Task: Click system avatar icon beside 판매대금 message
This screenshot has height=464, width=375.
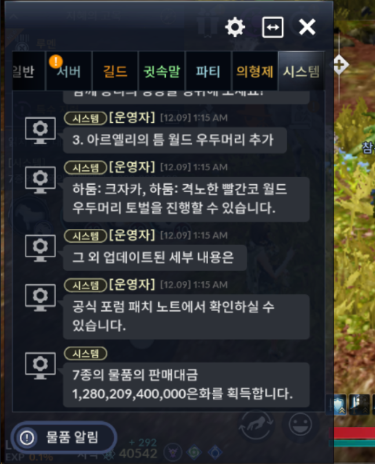Action: tap(40, 366)
